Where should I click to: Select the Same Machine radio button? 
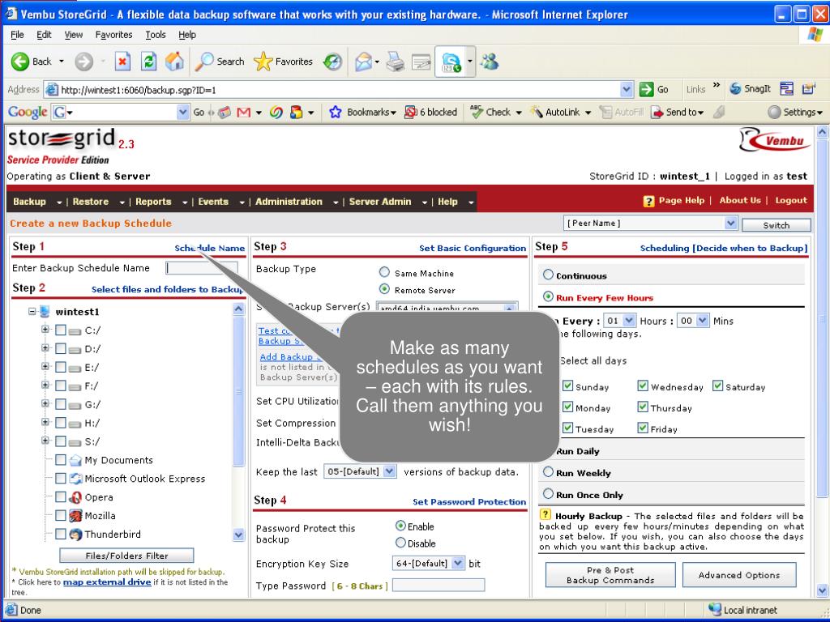point(385,272)
